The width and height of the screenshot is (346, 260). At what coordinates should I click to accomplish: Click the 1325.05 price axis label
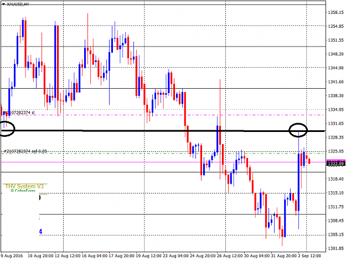click(x=335, y=151)
